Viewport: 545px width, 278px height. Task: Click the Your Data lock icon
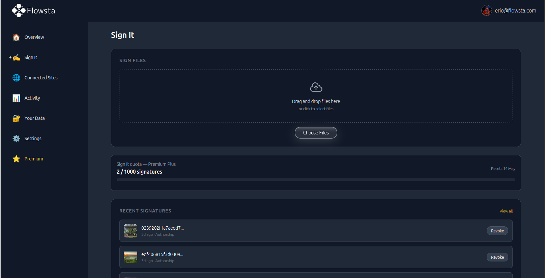coord(16,118)
